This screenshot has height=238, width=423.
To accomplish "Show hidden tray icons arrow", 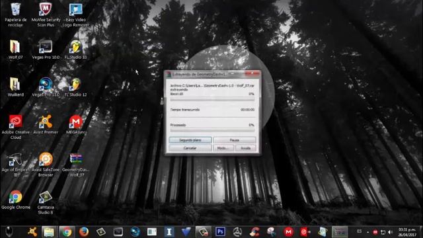I will [x=368, y=232].
